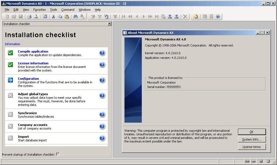Screen dimensions: 277x165
Task: Open the Windows menu
Action: (x=85, y=10)
